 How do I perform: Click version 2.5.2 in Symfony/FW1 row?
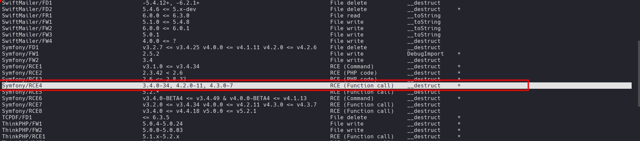tap(151, 54)
